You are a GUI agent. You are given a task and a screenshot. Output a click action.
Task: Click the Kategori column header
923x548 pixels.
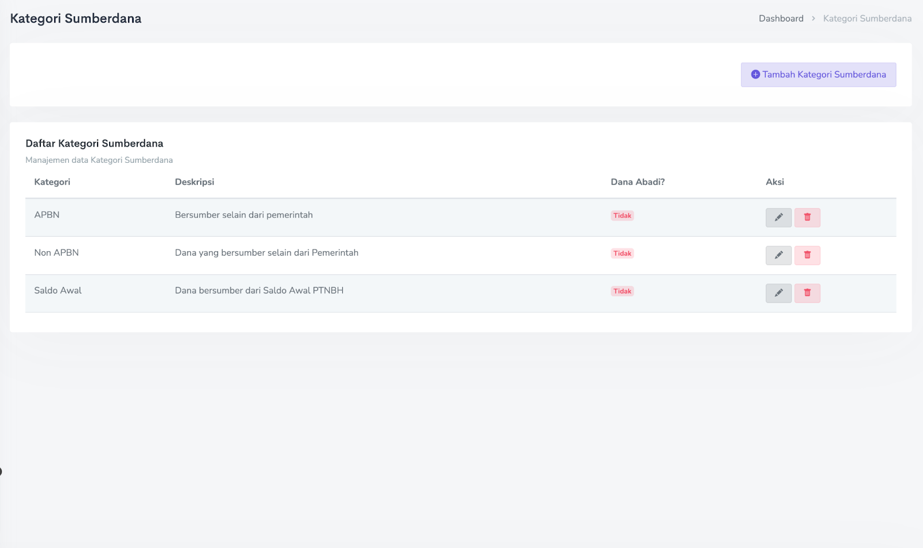point(52,182)
